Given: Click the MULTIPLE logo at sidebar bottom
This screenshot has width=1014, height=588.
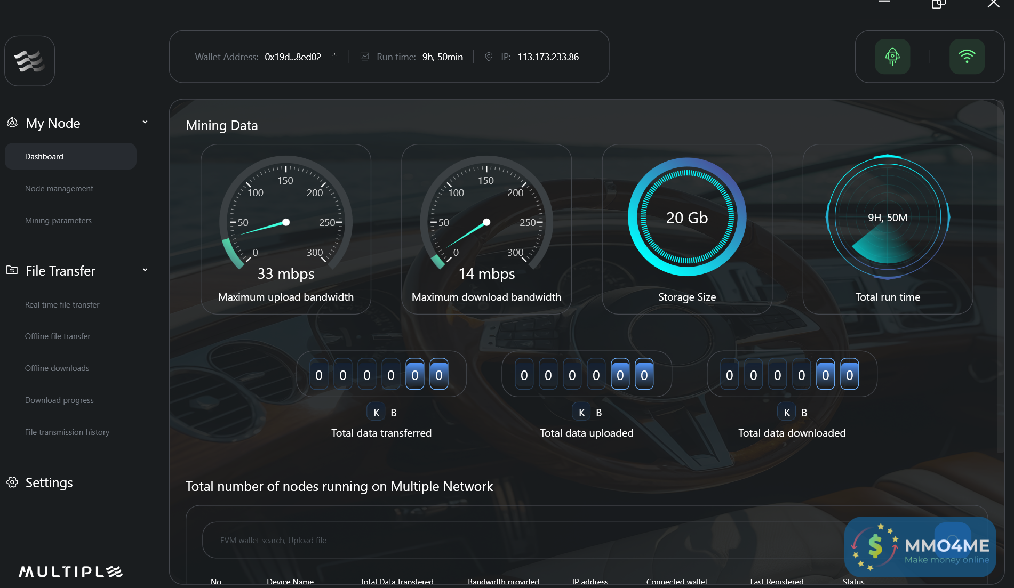Looking at the screenshot, I should (70, 571).
